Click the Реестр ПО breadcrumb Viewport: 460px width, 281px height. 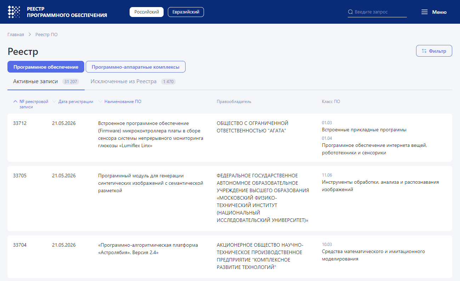pyautogui.click(x=46, y=35)
